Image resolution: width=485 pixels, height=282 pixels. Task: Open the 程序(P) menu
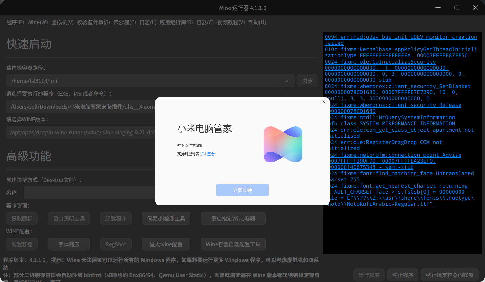[15, 22]
